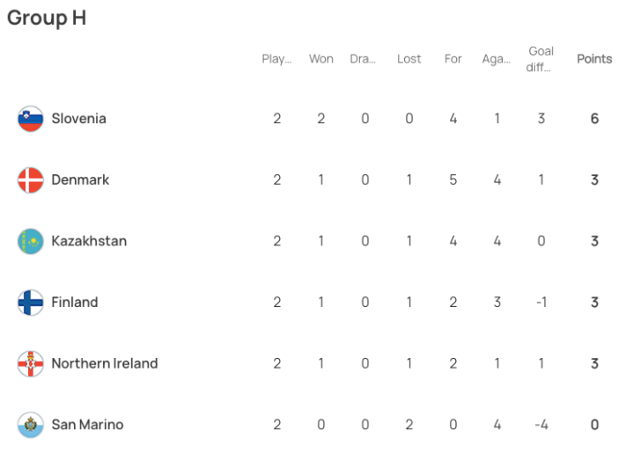633x460 pixels.
Task: Click the Won column header
Action: pos(321,59)
